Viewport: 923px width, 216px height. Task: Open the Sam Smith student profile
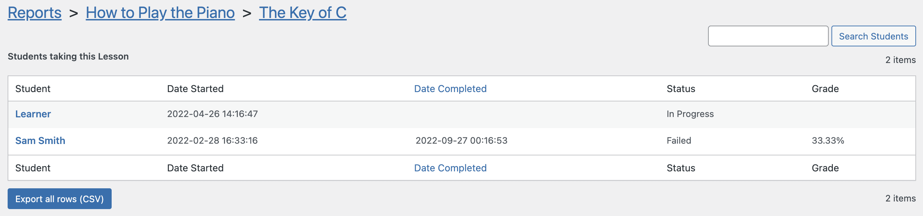[40, 141]
